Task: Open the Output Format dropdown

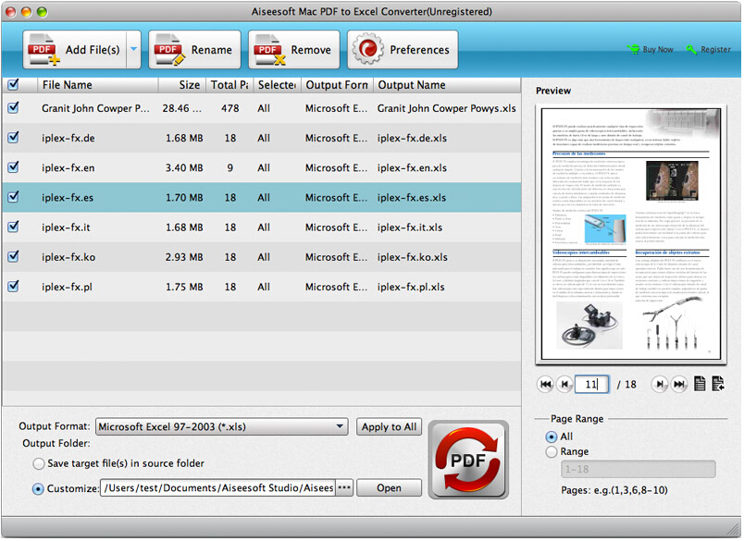Action: point(221,427)
